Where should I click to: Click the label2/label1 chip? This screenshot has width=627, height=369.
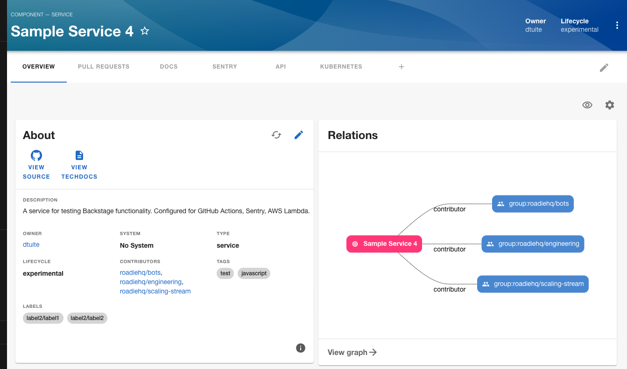(x=43, y=318)
